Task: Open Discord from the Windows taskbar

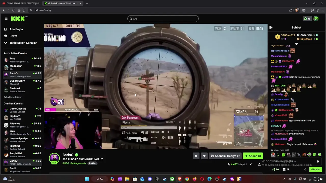Action: pyautogui.click(x=150, y=179)
